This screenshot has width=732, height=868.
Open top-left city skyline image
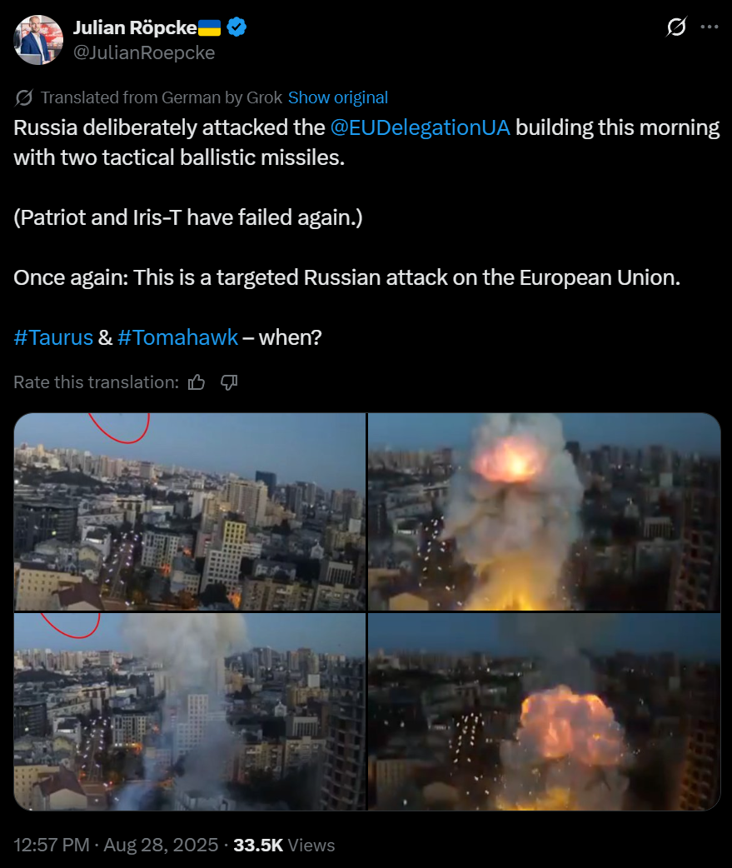coord(190,511)
